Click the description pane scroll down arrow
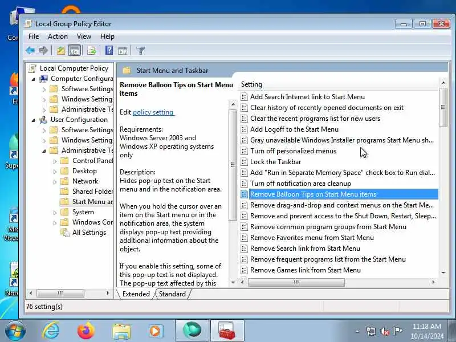This screenshot has height=342, width=456. (233, 282)
